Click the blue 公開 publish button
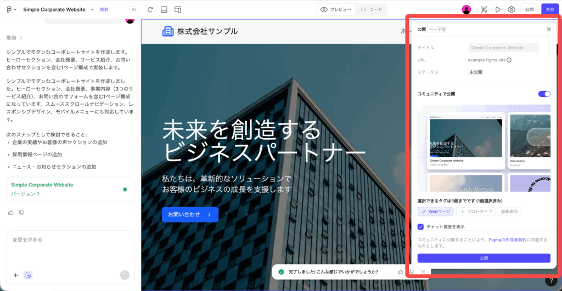Viewport: 562px width, 291px height. pyautogui.click(x=484, y=258)
